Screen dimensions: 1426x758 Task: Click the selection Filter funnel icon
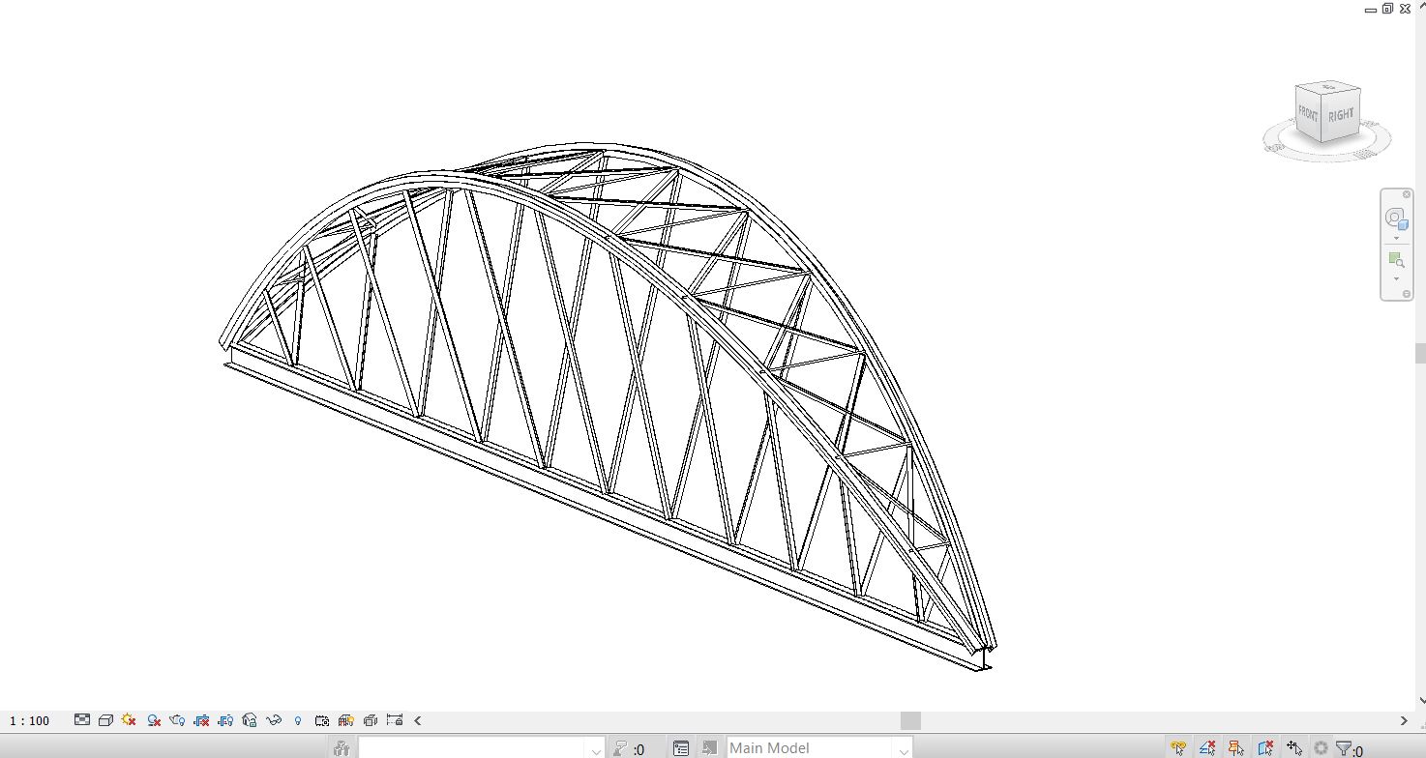[x=1344, y=748]
